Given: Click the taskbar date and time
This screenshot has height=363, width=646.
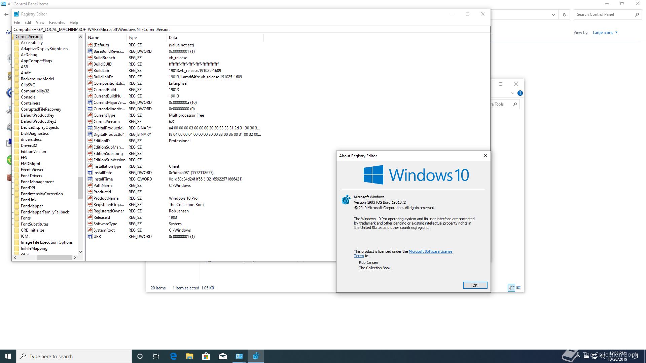Looking at the screenshot, I should (x=617, y=356).
